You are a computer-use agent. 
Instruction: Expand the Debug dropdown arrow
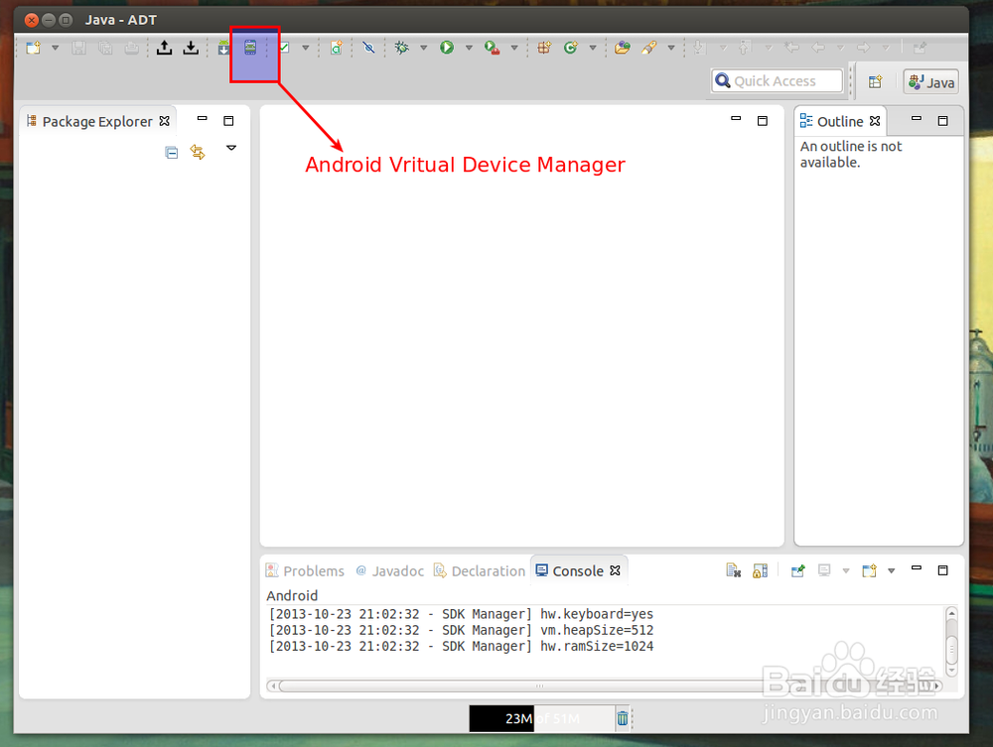[424, 48]
